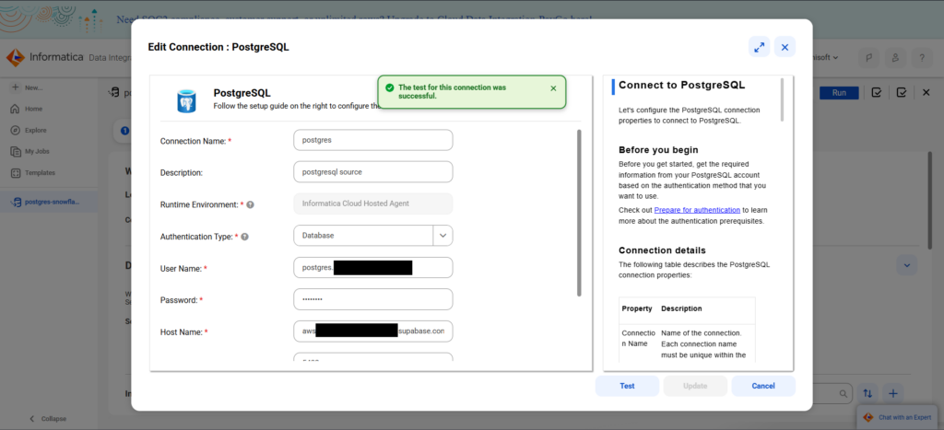
Task: Click into the Connection Name field
Action: pyautogui.click(x=373, y=140)
